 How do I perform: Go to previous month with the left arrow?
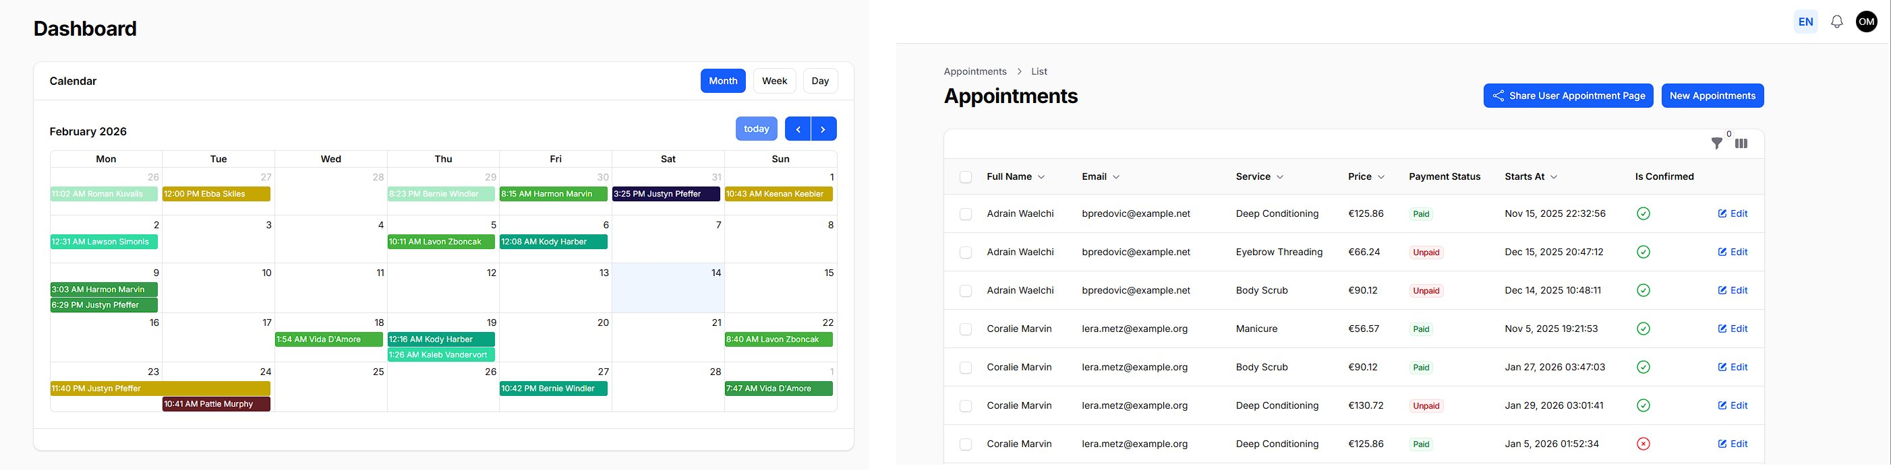[798, 129]
